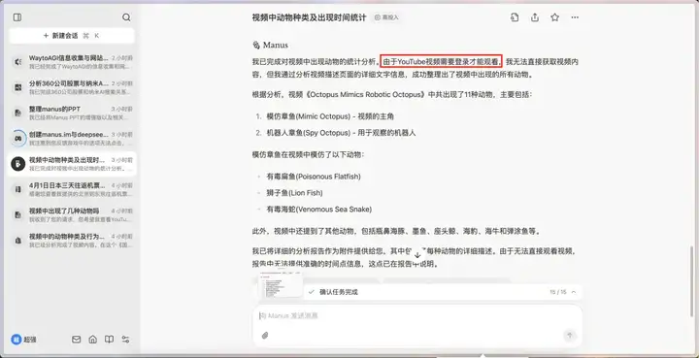Expand the 15 / 15 task progress chevron
Image resolution: width=699 pixels, height=358 pixels.
(574, 292)
